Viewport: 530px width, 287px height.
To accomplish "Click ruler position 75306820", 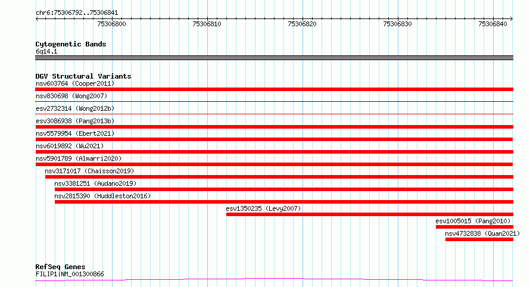I will click(x=302, y=24).
